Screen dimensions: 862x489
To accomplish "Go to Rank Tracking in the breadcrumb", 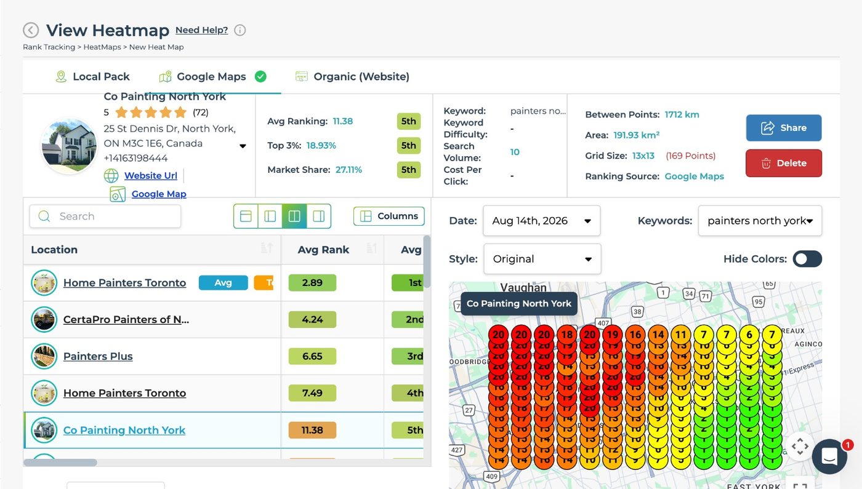I will click(x=49, y=47).
